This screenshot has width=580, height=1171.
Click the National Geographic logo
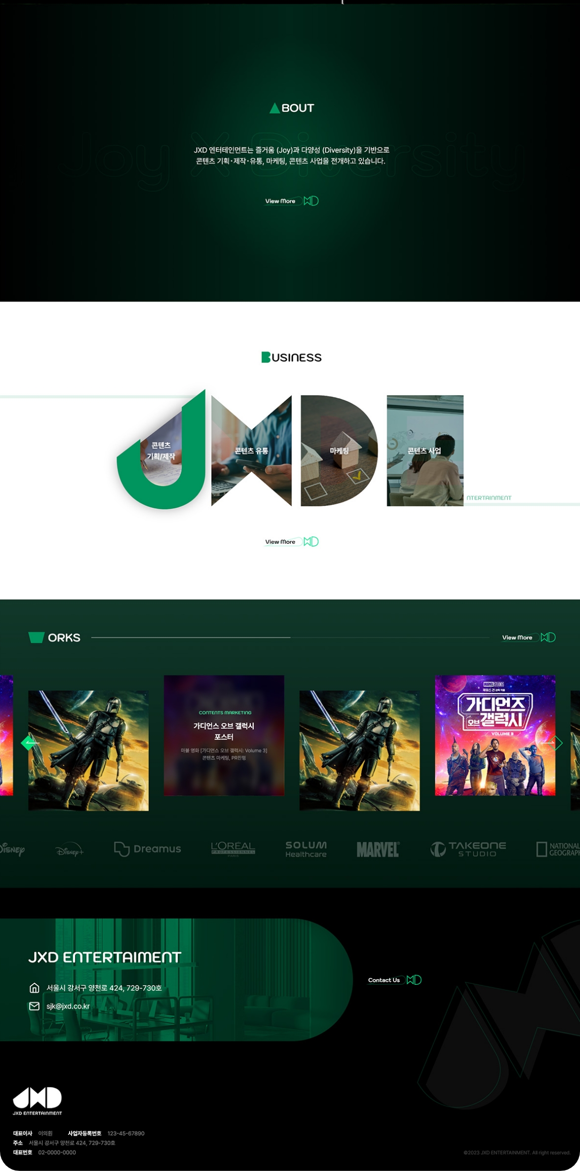558,849
